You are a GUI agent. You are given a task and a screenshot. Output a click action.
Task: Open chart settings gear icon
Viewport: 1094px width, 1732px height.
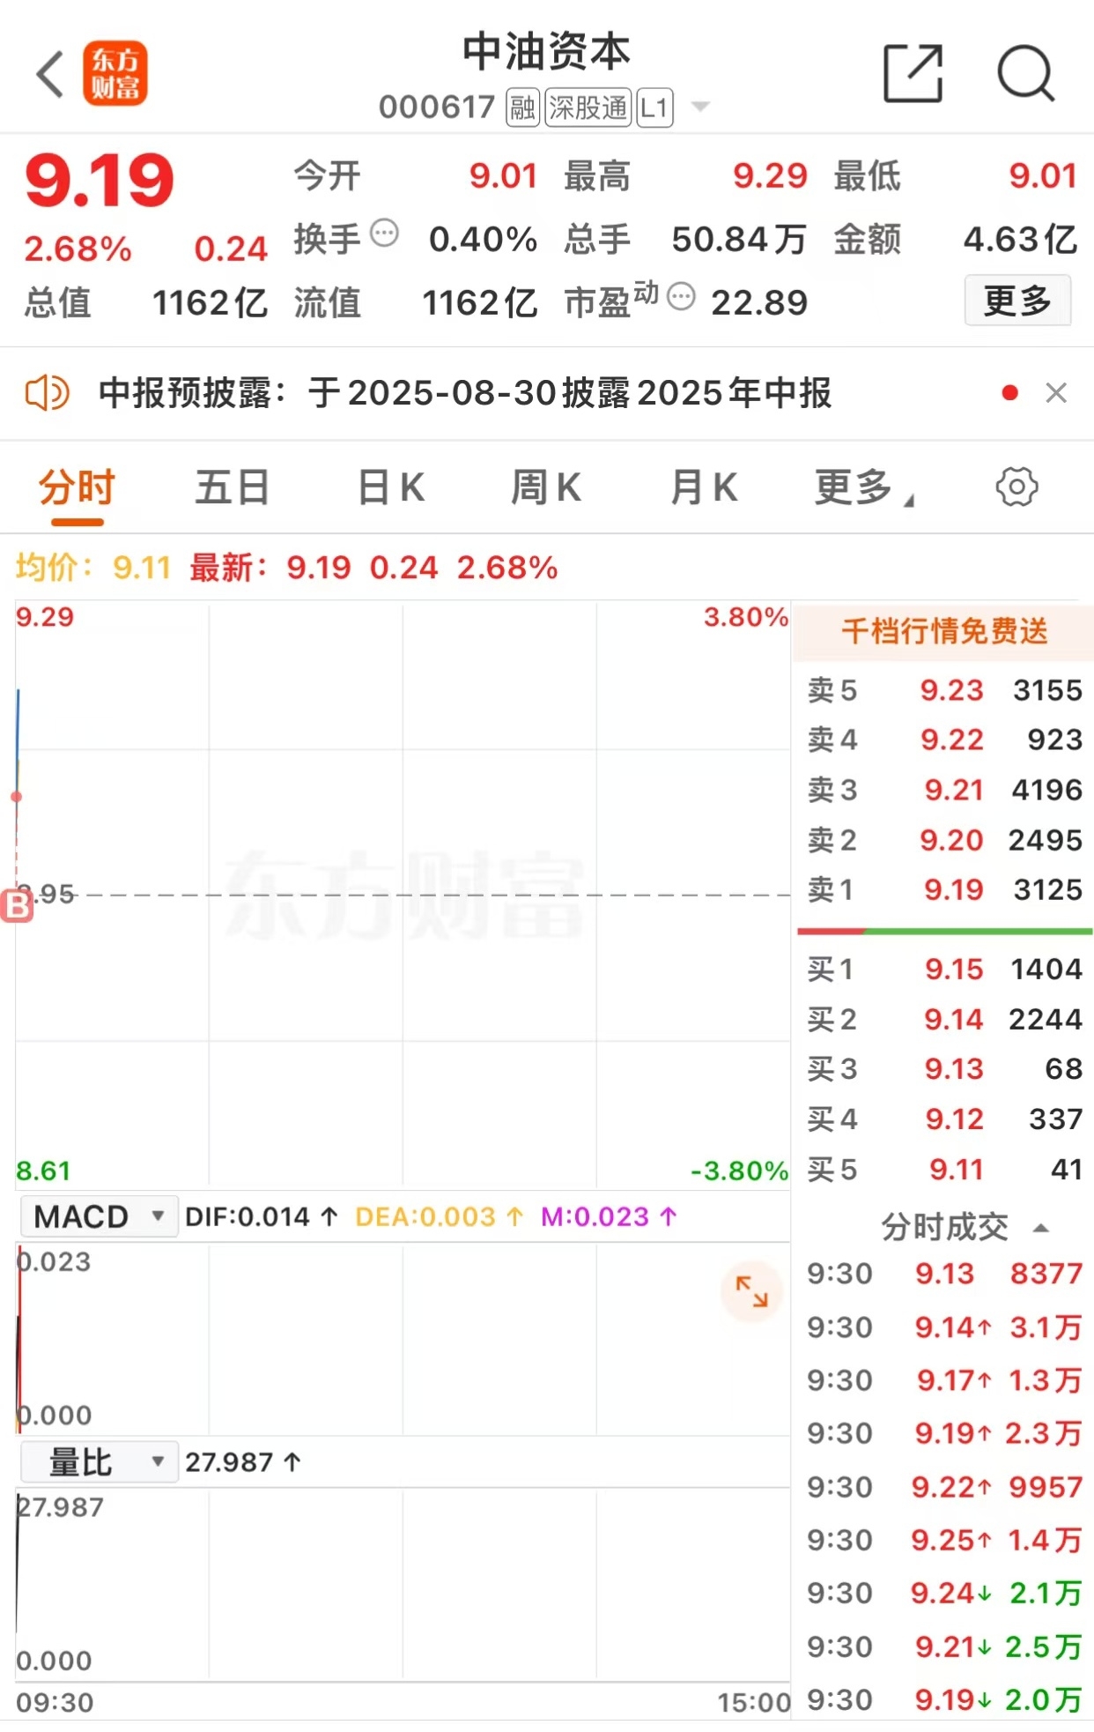tap(1016, 487)
